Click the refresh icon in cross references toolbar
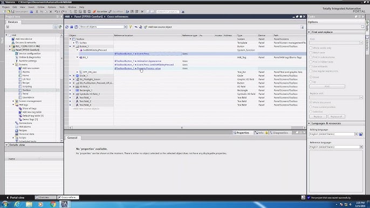Screen dimensions: 370x208 point(67,27)
